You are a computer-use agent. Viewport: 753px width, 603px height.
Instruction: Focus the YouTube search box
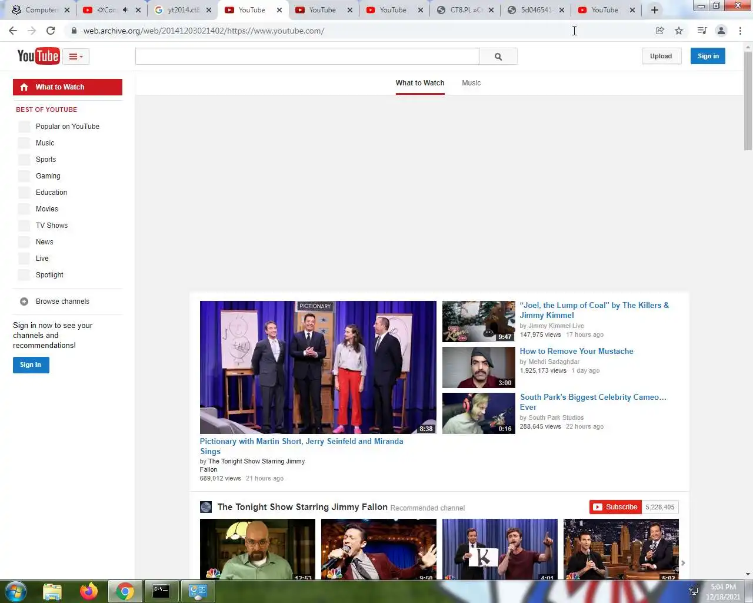pos(307,57)
